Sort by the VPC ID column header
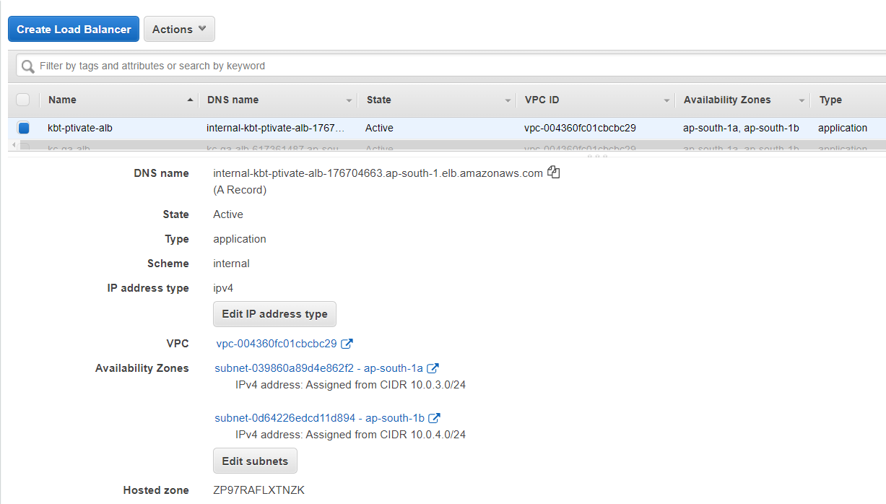Viewport: 886px width, 504px height. (x=596, y=100)
